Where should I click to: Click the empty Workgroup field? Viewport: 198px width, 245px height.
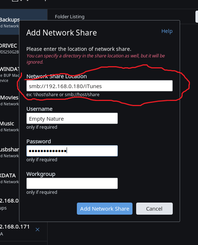(72, 183)
